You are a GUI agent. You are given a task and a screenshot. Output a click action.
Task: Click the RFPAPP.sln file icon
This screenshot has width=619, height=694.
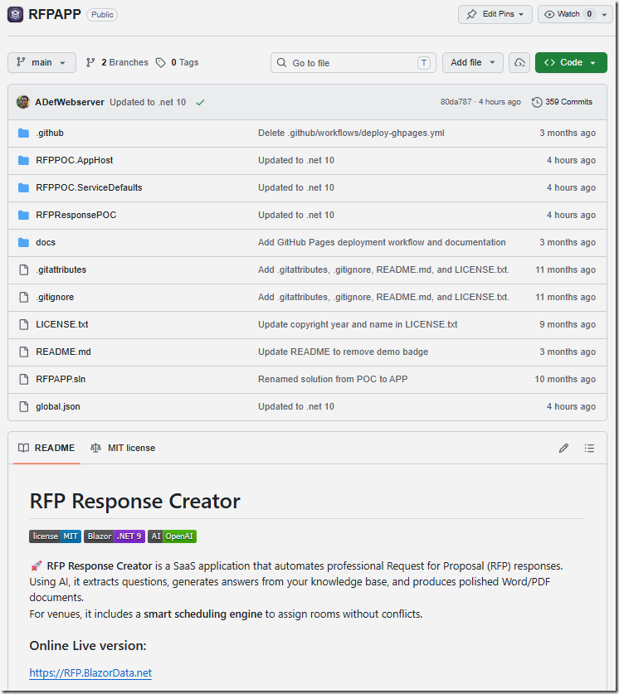(x=24, y=379)
